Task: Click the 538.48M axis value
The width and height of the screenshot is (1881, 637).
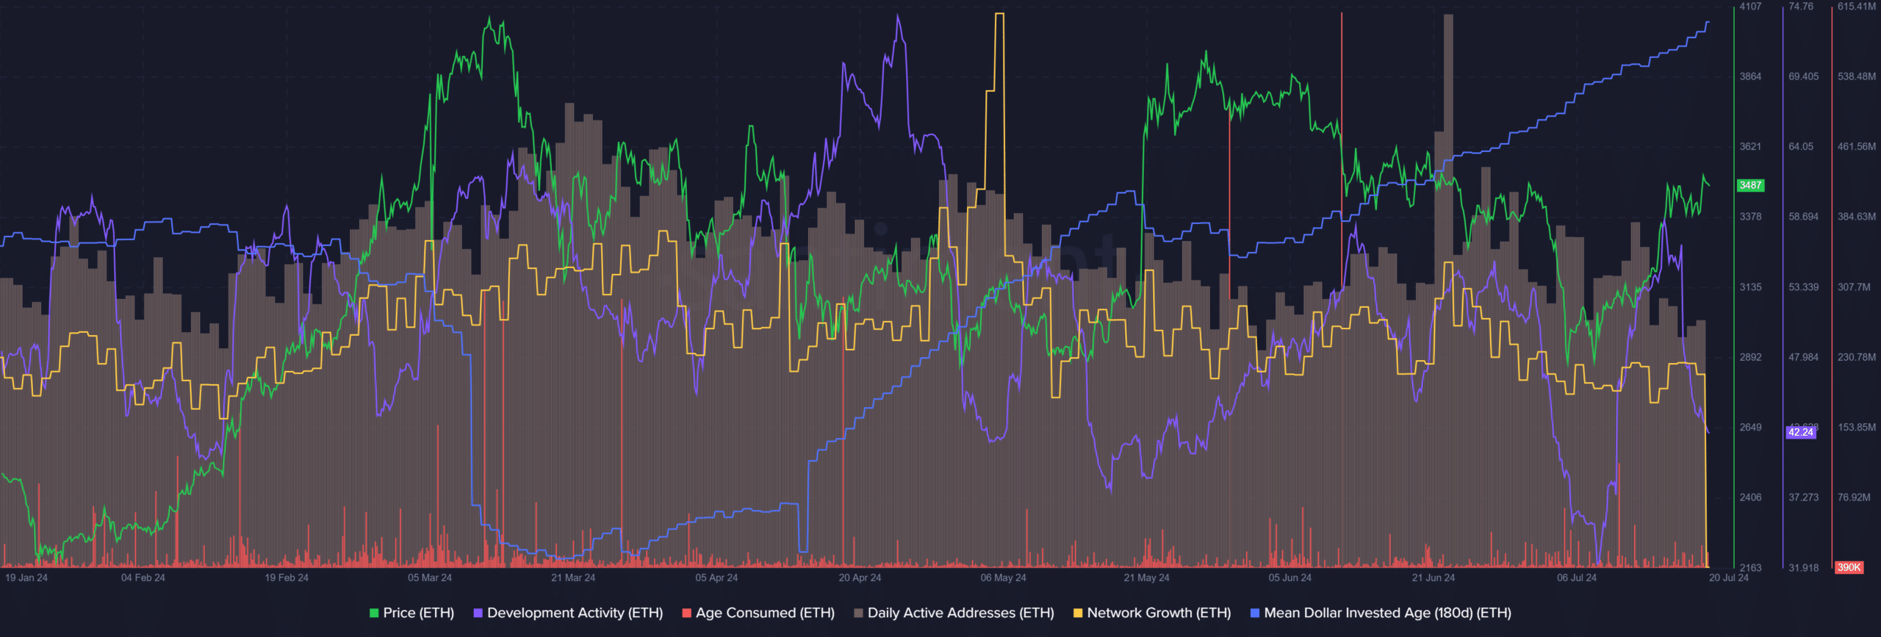Action: click(x=1857, y=76)
